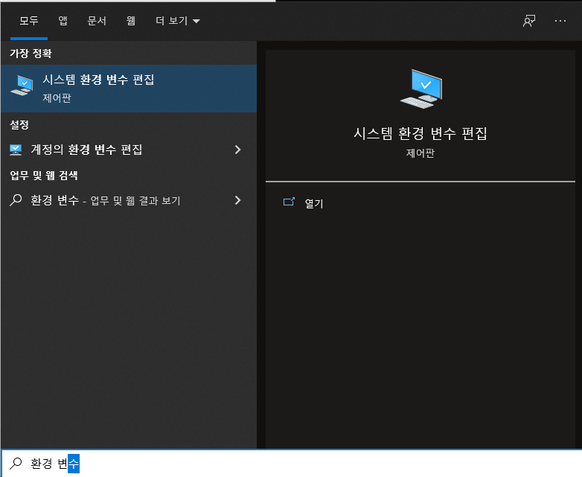
Task: Select 환경 변수 web search result
Action: 129,200
